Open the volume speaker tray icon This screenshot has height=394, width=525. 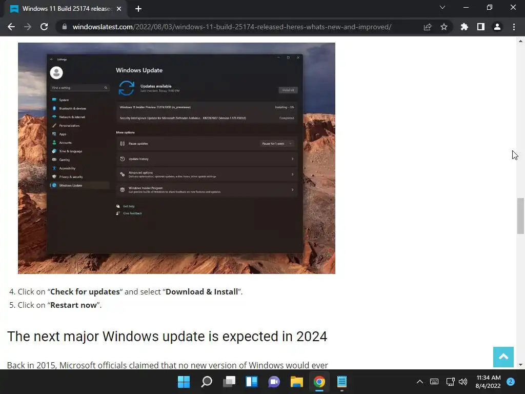coord(463,382)
